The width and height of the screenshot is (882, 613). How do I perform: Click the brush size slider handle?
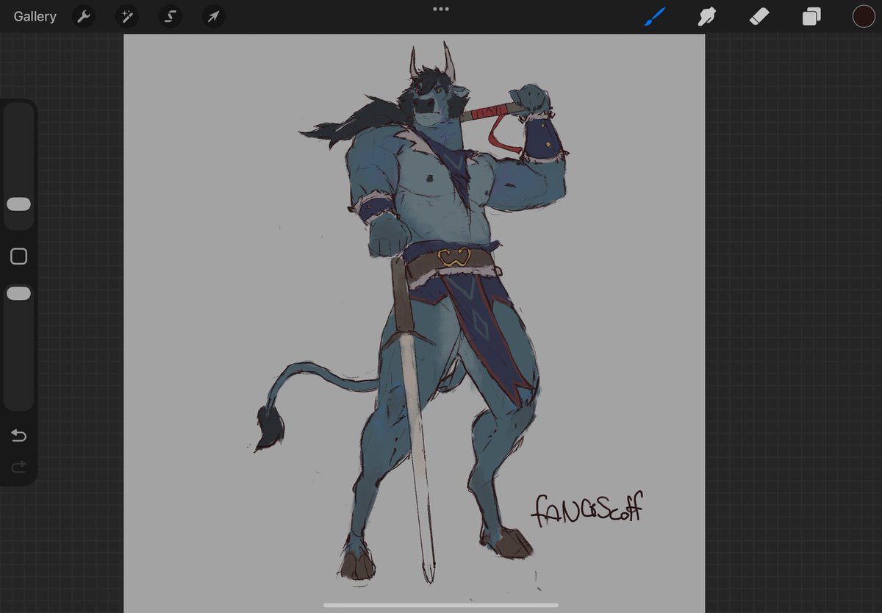pyautogui.click(x=18, y=204)
